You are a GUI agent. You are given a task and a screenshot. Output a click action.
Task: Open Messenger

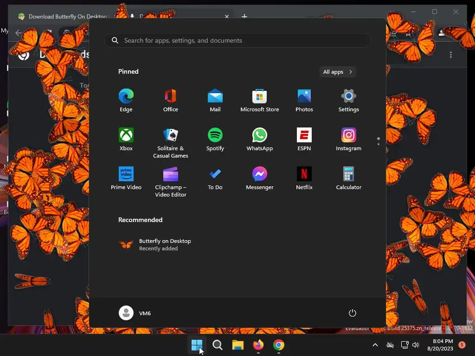click(260, 178)
